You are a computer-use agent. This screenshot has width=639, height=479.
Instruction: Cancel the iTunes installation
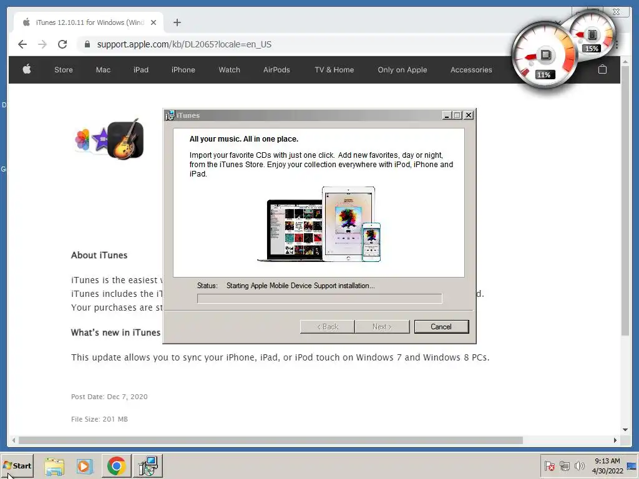[441, 327]
